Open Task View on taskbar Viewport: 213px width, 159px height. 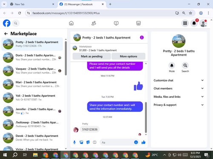(25, 155)
